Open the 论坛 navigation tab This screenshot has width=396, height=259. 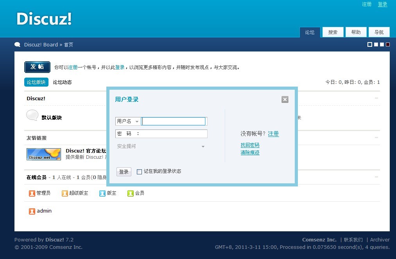[x=310, y=32]
